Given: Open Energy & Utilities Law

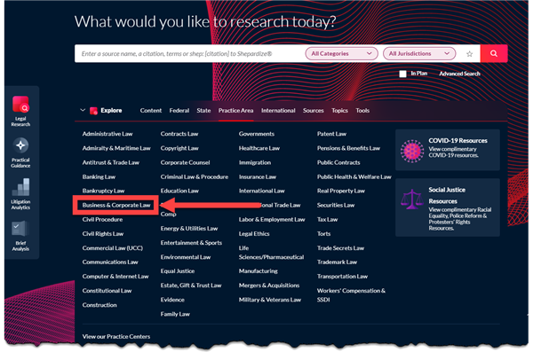Looking at the screenshot, I should click(x=188, y=229).
